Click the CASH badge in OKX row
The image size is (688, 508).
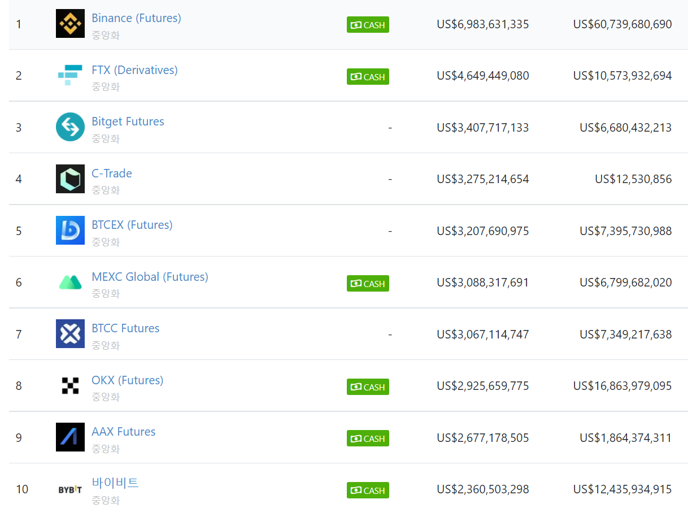click(368, 387)
